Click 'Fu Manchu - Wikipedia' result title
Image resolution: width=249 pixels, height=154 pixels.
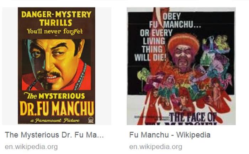[170, 135]
